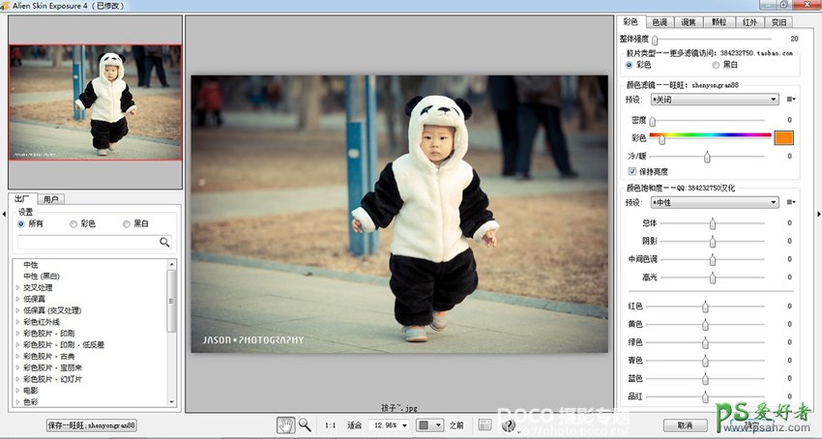This screenshot has height=439, width=822.
Task: Click the 密度 slider handle
Action: tap(653, 121)
